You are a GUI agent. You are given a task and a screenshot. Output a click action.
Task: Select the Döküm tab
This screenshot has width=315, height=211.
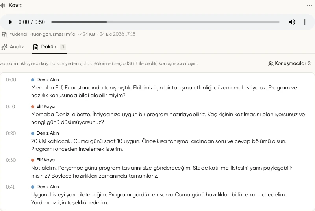tap(49, 47)
